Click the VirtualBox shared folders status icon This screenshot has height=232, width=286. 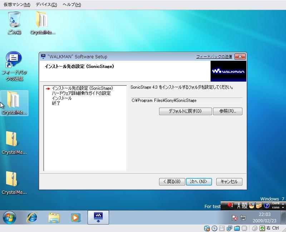[237, 228]
